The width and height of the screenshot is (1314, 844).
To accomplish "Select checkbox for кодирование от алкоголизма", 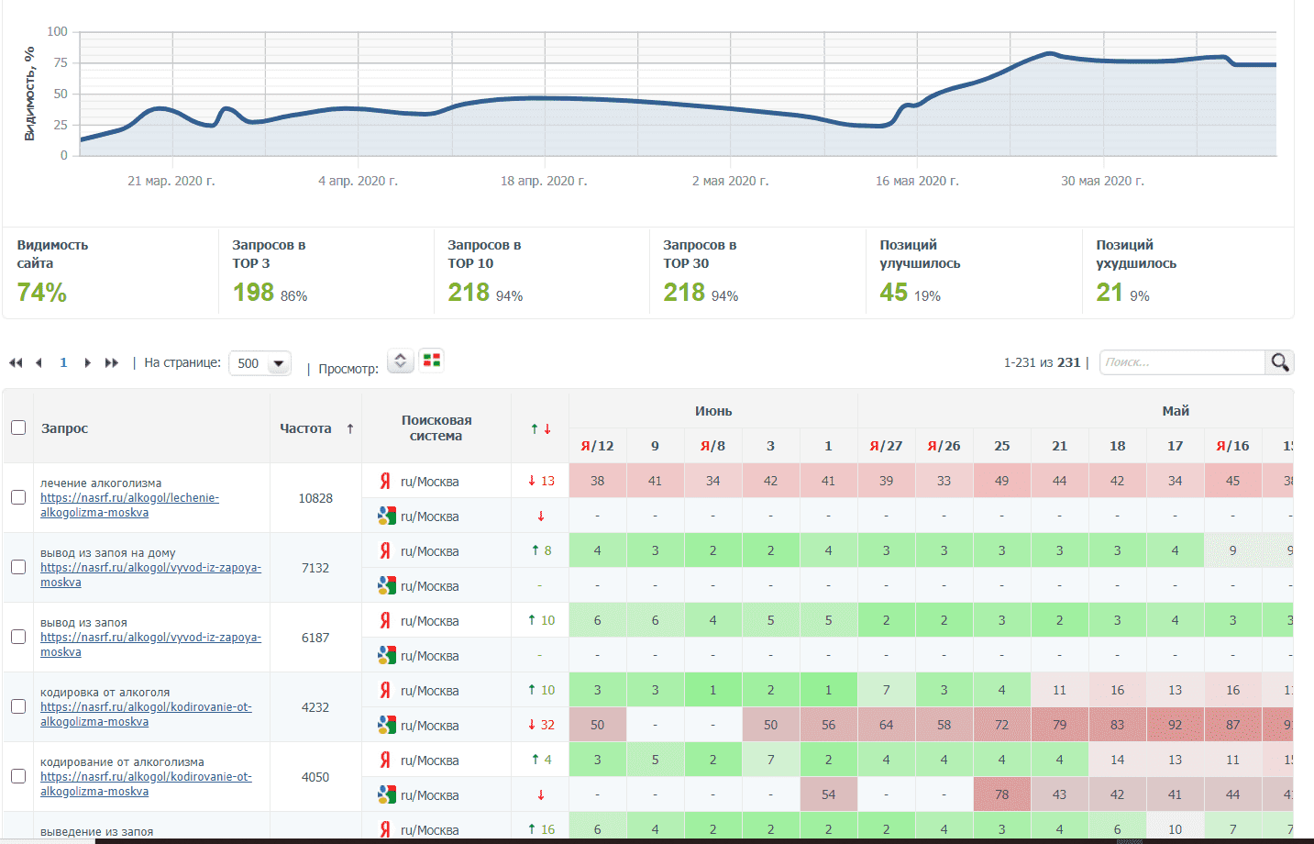I will point(18,776).
